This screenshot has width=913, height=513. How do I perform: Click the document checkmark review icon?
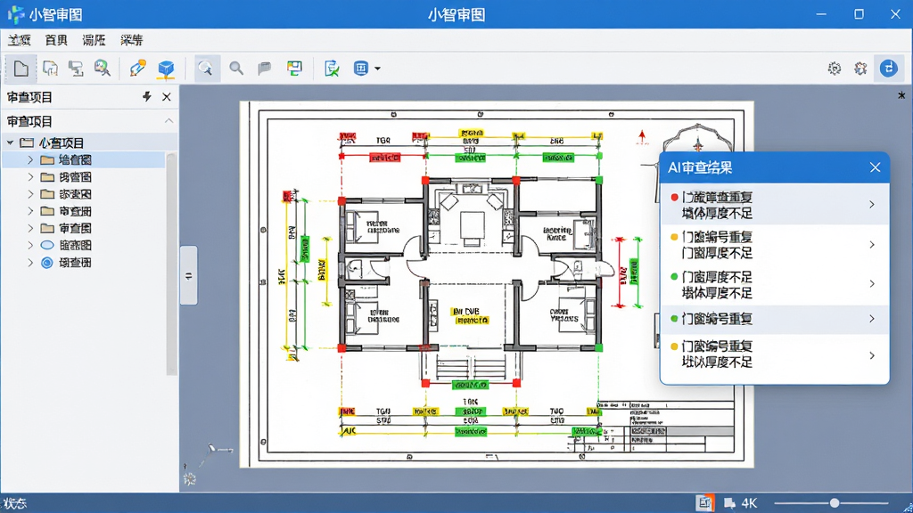[x=332, y=69]
